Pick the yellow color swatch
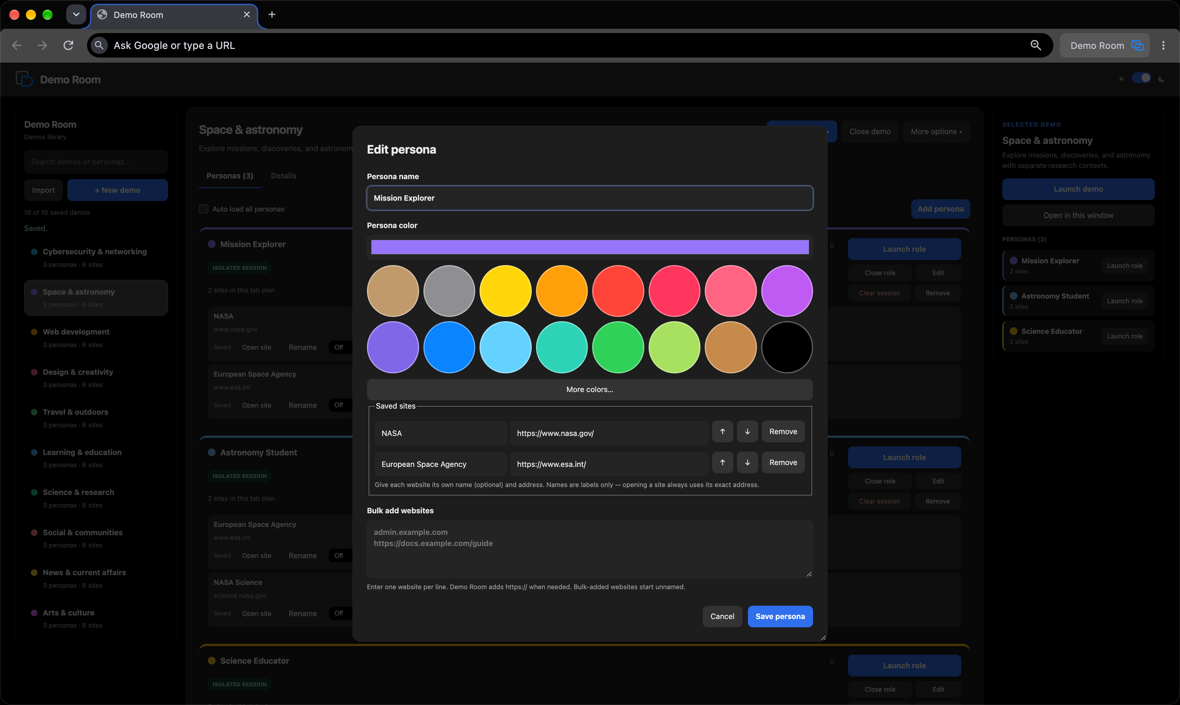 (x=505, y=291)
